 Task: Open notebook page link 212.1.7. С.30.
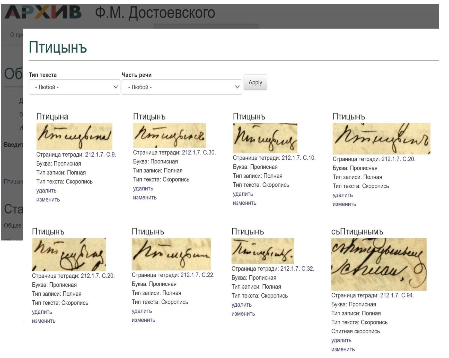[199, 153]
